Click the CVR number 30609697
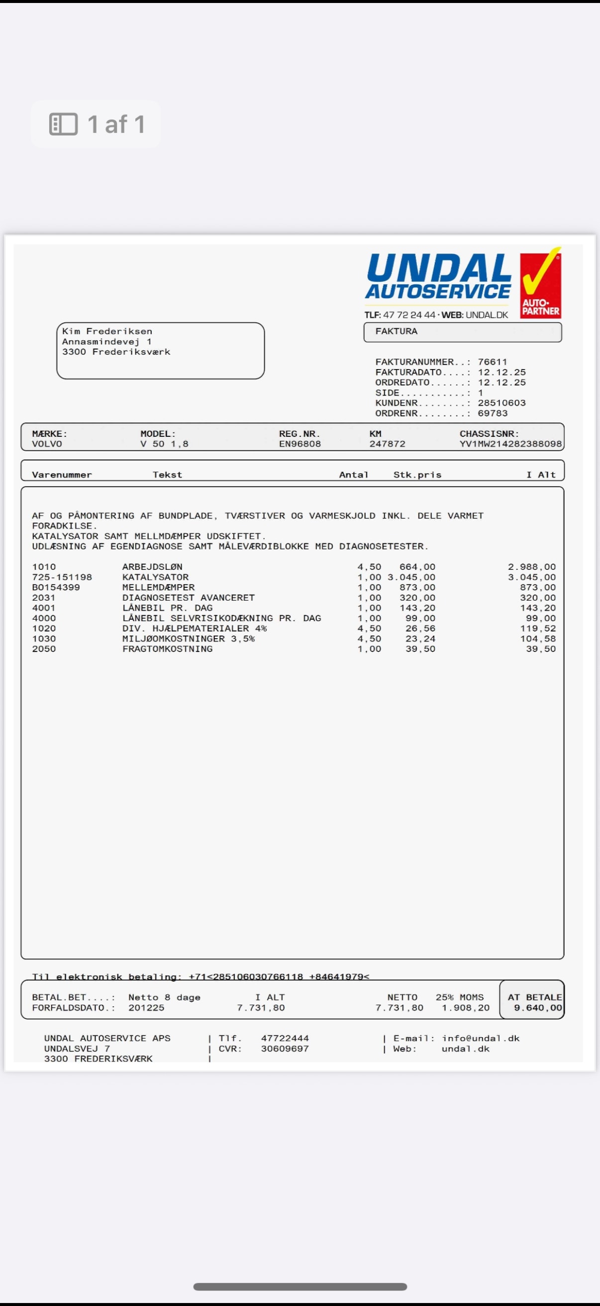 click(x=285, y=1048)
